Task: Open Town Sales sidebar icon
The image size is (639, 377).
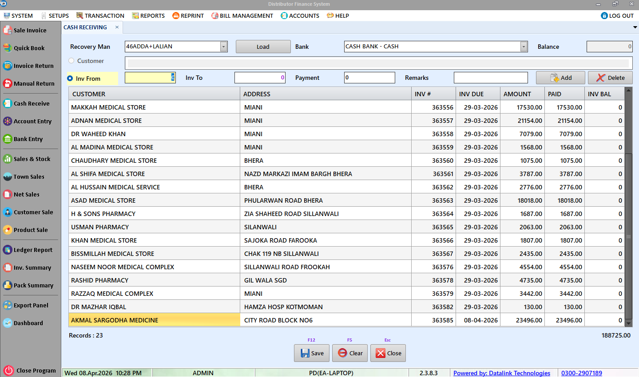Action: pyautogui.click(x=8, y=177)
